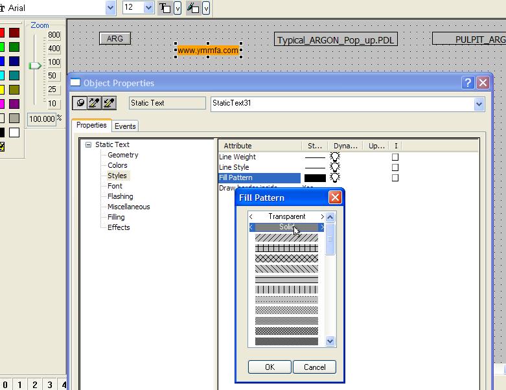The image size is (506, 390).
Task: Open the Arial font name dropdown
Action: click(110, 8)
